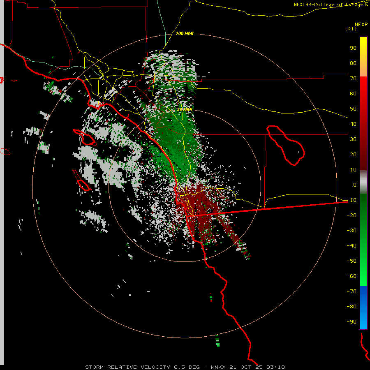Pick the gray near-zero segment of the color bar
The height and width of the screenshot is (370, 370).
pos(363,182)
